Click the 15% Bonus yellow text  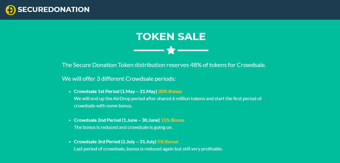click(173, 120)
